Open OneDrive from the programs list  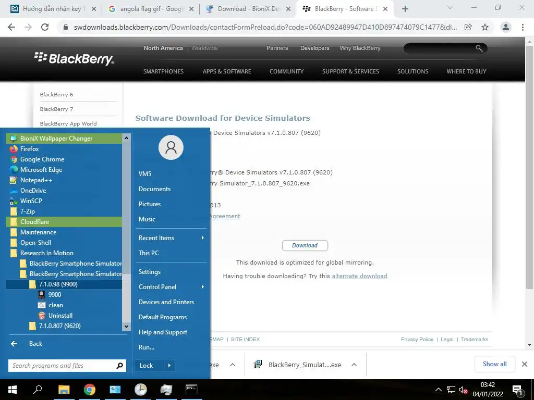pyautogui.click(x=64, y=191)
